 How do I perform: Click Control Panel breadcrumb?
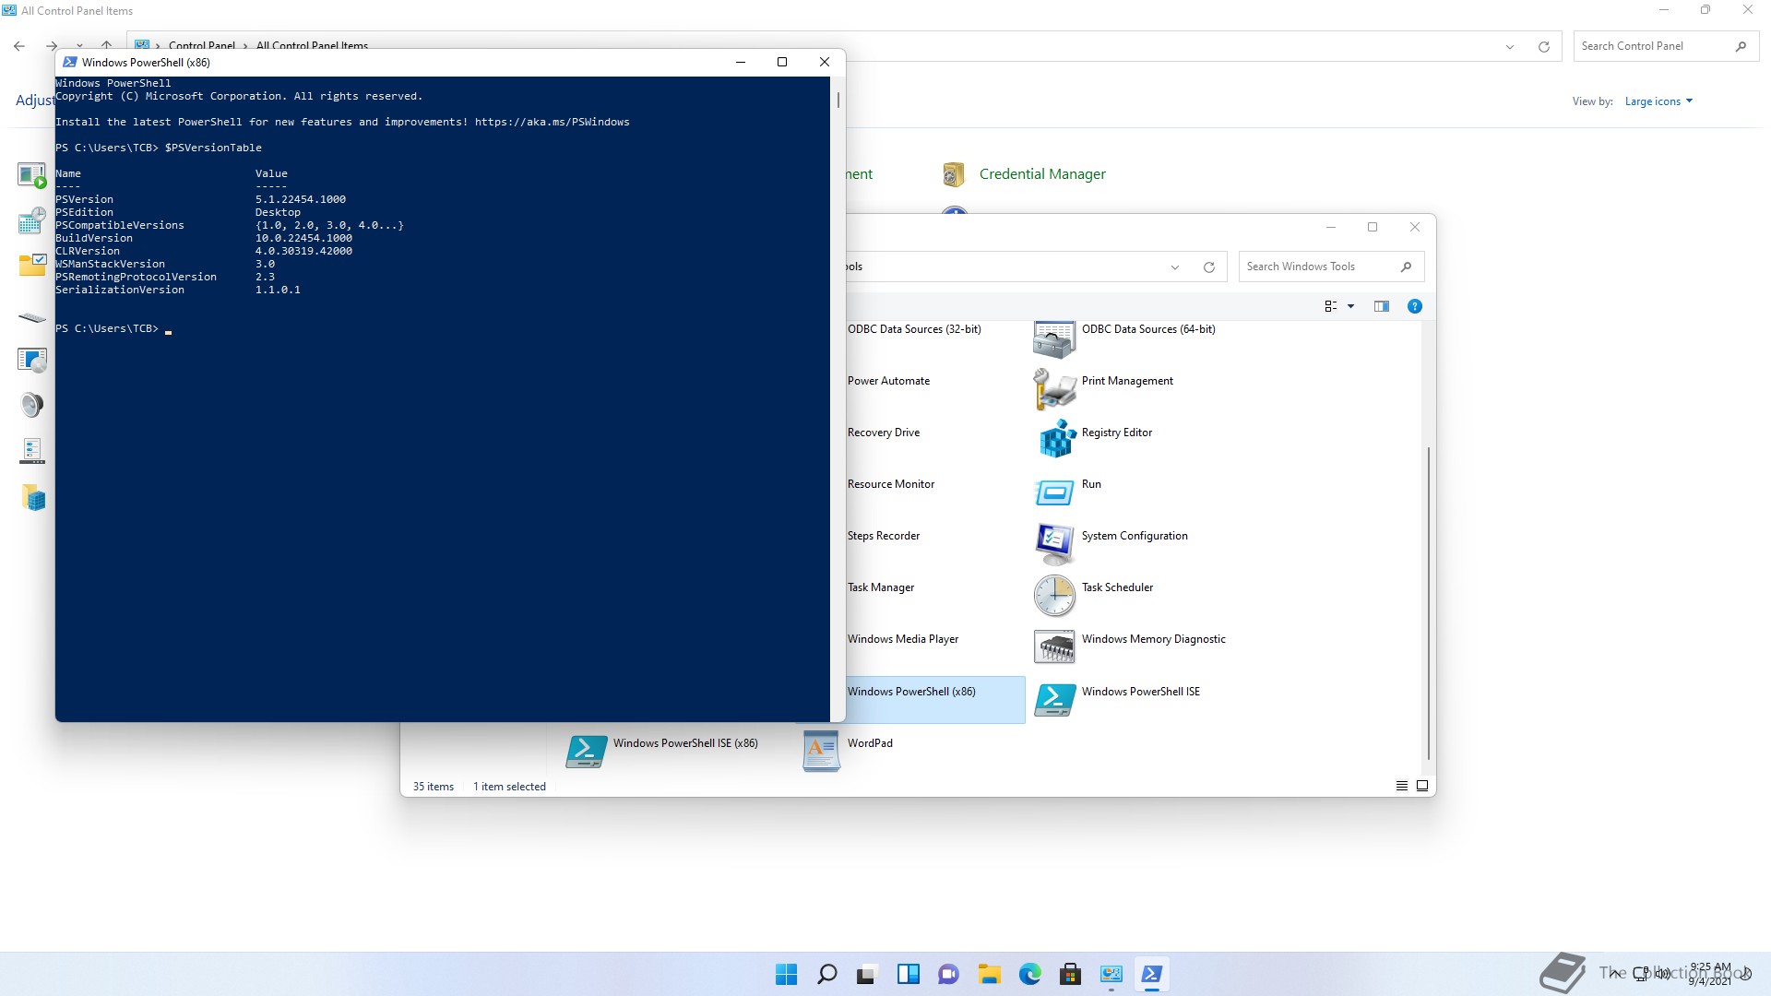(x=201, y=45)
